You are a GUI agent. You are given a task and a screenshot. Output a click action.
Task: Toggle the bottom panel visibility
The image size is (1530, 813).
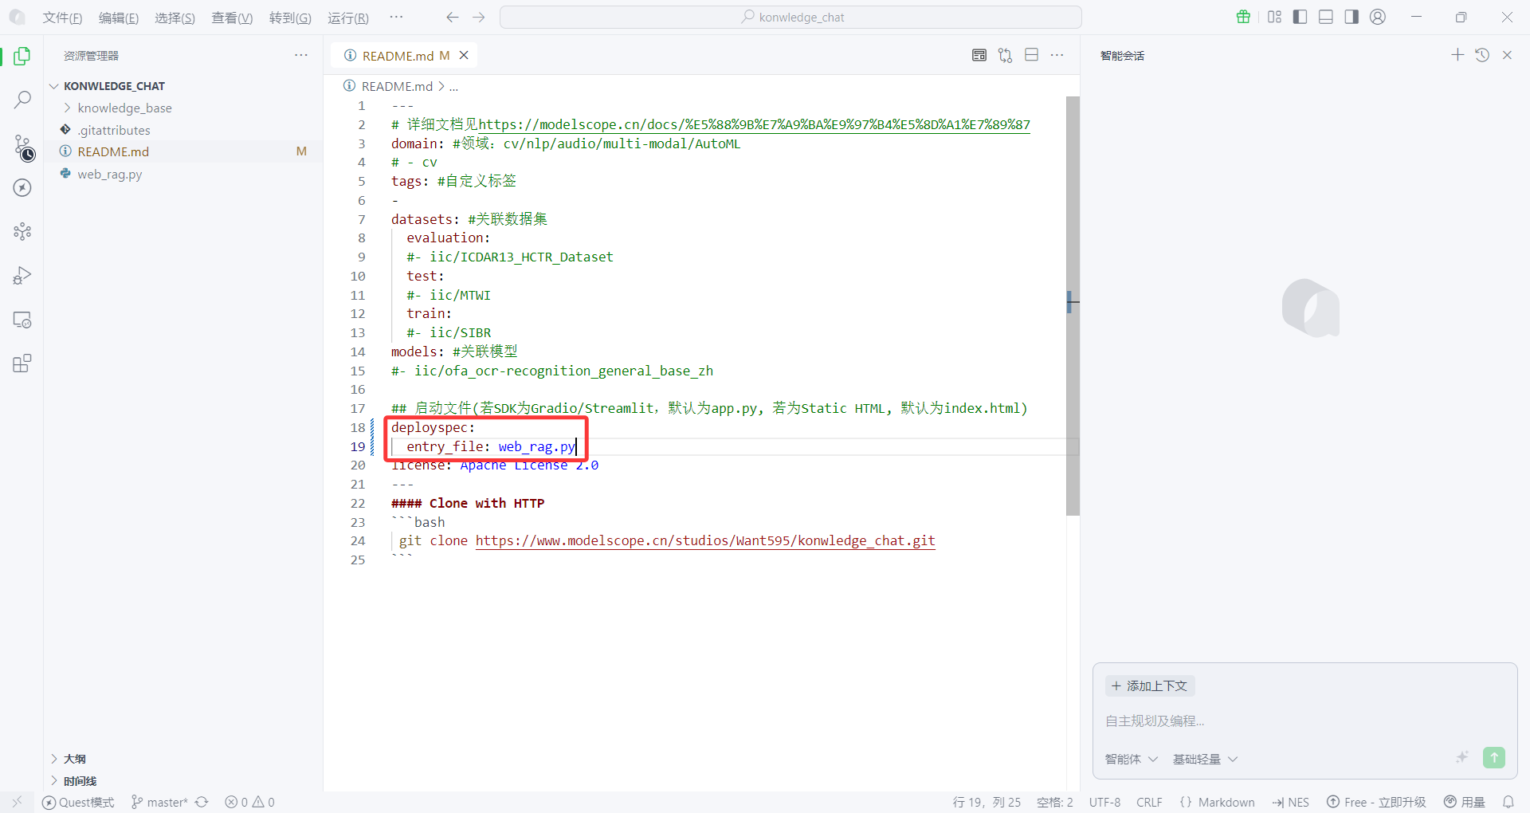click(x=1326, y=17)
